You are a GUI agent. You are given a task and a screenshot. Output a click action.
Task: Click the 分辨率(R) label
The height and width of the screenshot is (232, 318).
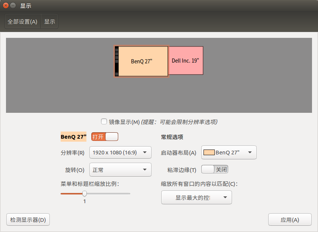pos(73,153)
